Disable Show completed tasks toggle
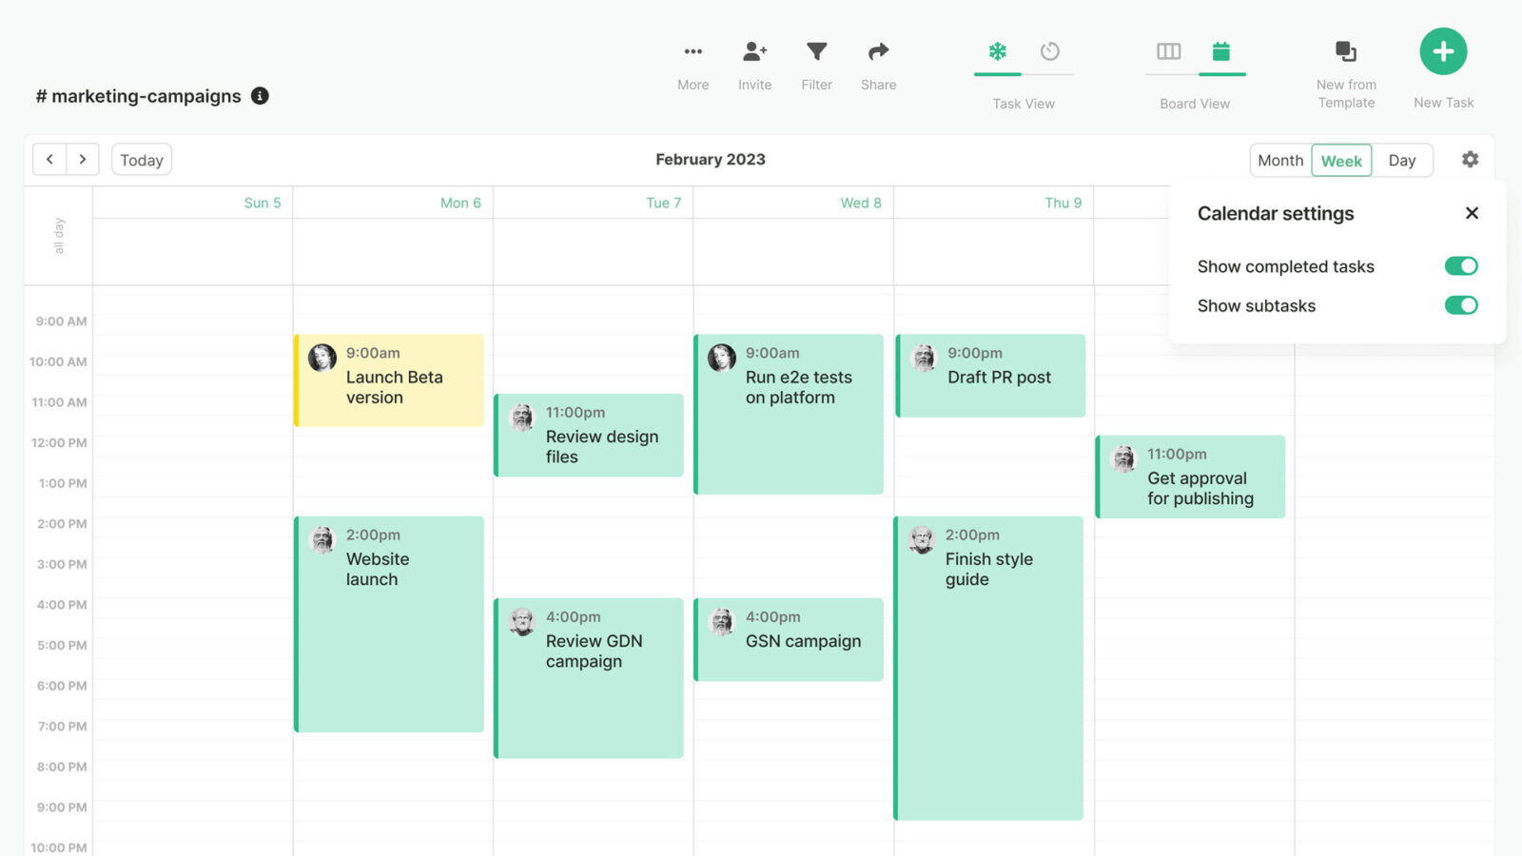This screenshot has height=856, width=1522. click(x=1460, y=266)
